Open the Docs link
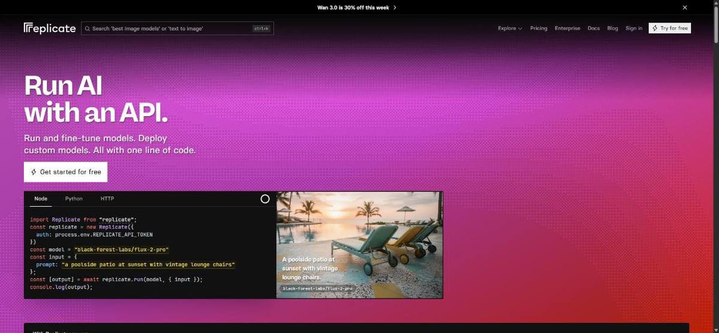Screen dimensions: 719x333 (593, 28)
